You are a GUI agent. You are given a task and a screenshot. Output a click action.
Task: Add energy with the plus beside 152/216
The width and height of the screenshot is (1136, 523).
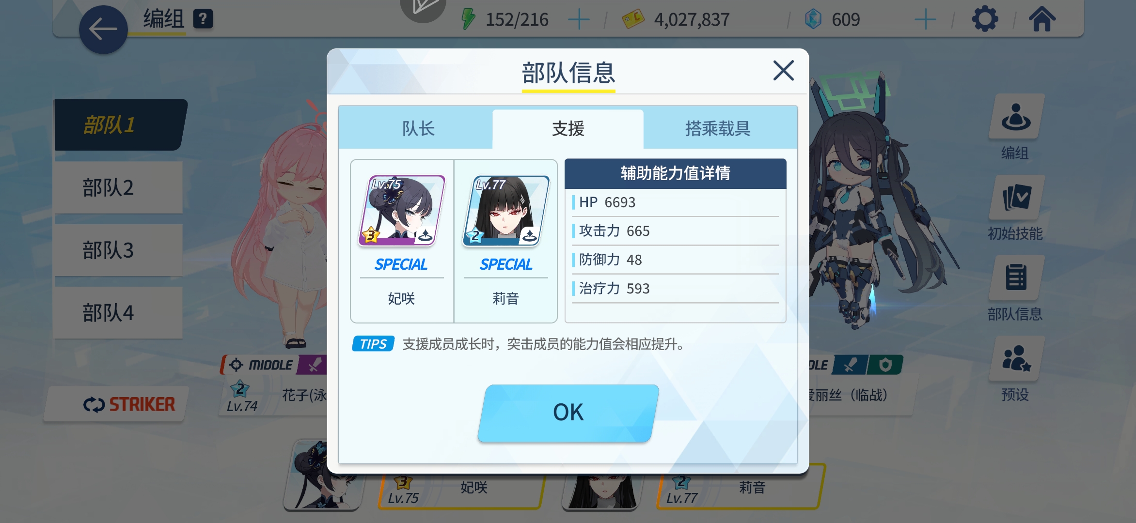578,20
